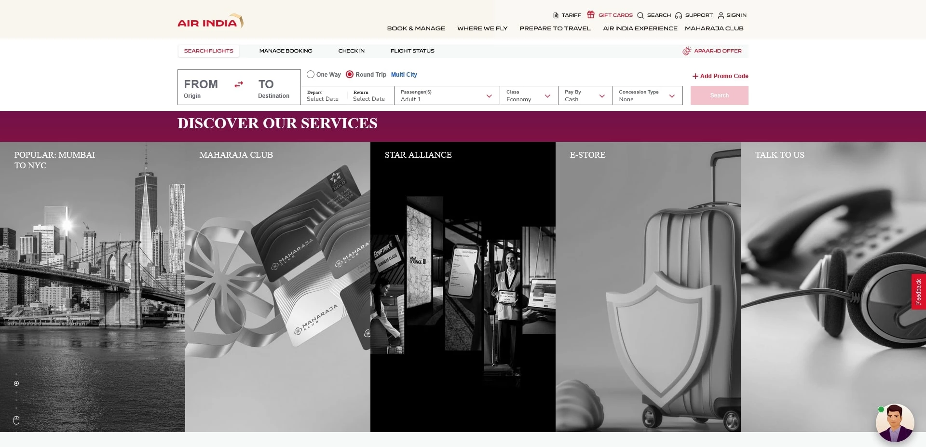This screenshot has width=926, height=447.
Task: Open search via the magnifier icon
Action: (x=640, y=15)
